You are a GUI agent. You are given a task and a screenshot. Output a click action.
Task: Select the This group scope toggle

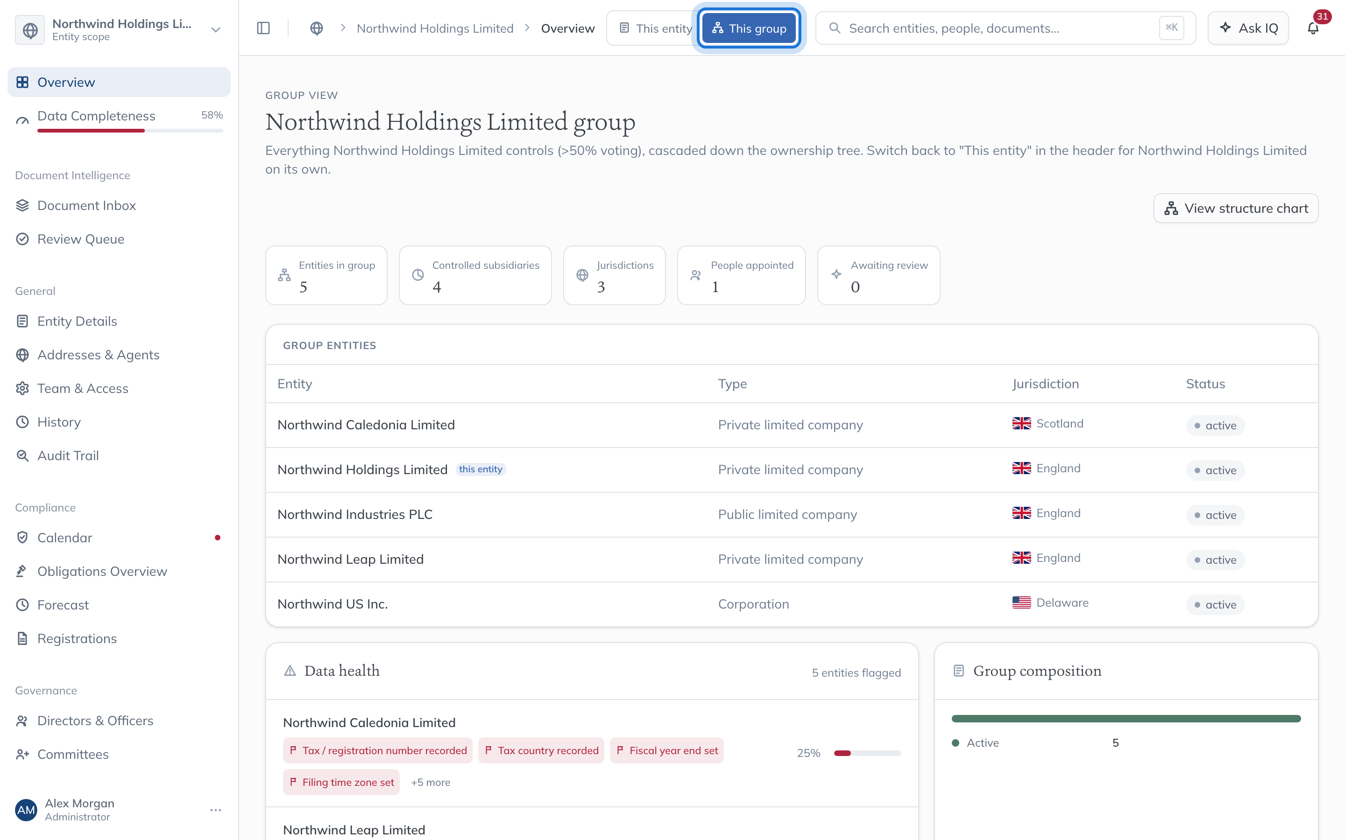[749, 28]
